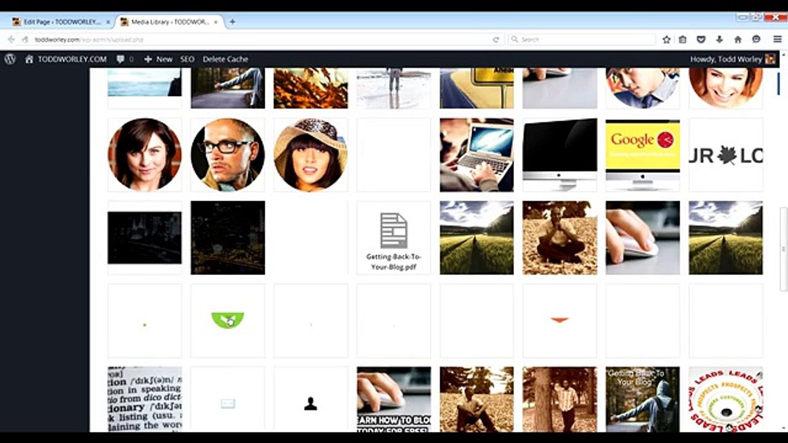This screenshot has width=788, height=443.
Task: Select the dictionary text image
Action: click(145, 399)
